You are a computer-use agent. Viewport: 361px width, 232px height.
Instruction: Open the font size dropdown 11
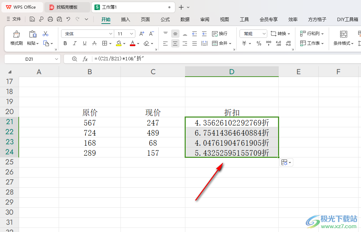[132, 34]
